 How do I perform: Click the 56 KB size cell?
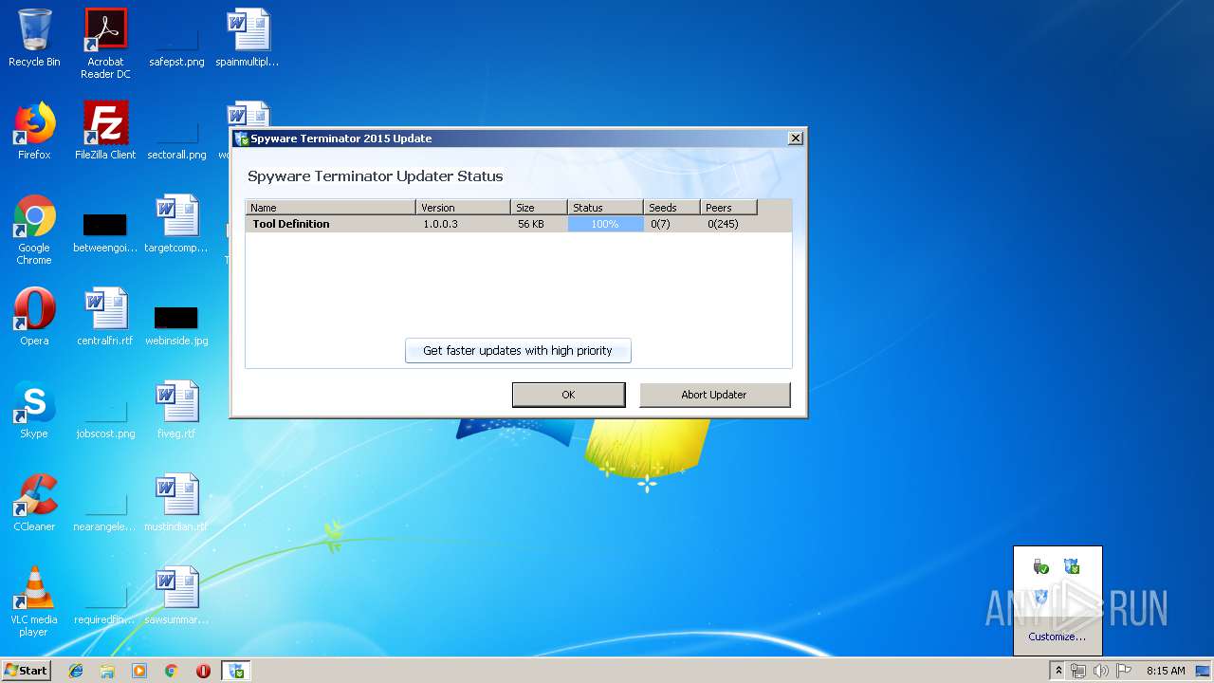pyautogui.click(x=531, y=224)
